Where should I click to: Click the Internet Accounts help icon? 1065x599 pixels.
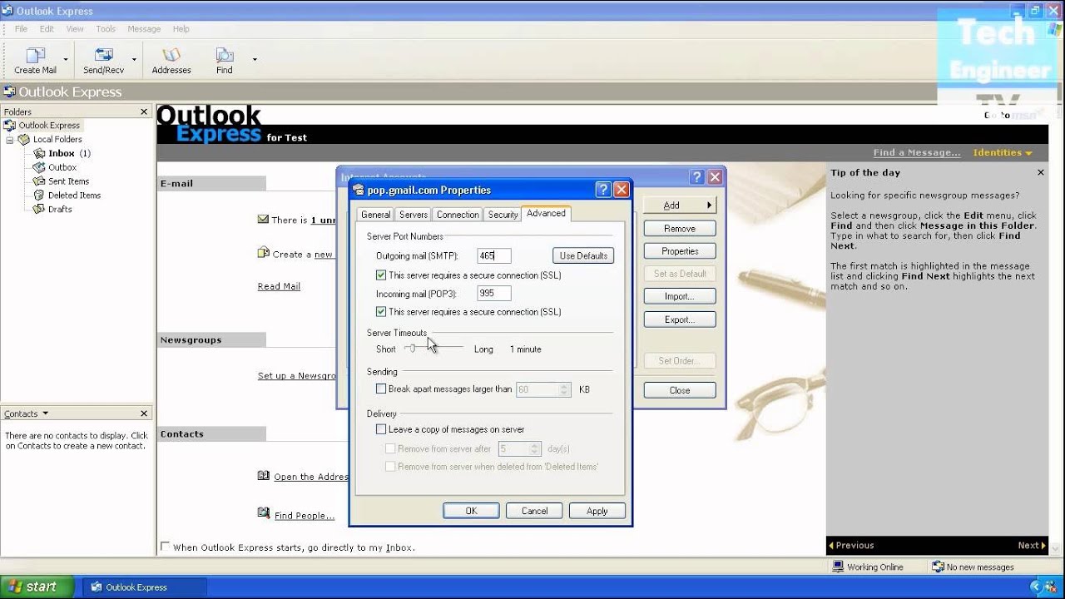tap(697, 177)
